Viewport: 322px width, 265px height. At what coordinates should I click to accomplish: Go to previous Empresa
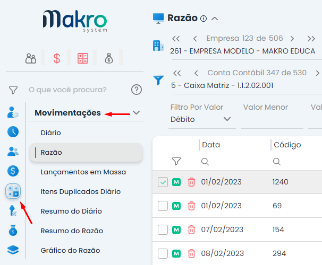(196, 39)
